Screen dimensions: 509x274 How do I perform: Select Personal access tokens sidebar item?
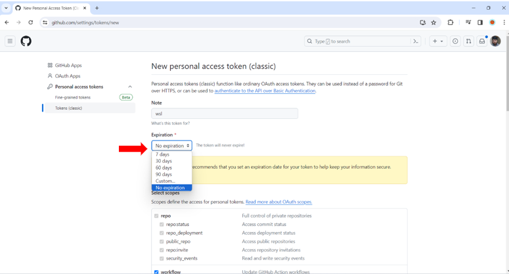tap(79, 87)
